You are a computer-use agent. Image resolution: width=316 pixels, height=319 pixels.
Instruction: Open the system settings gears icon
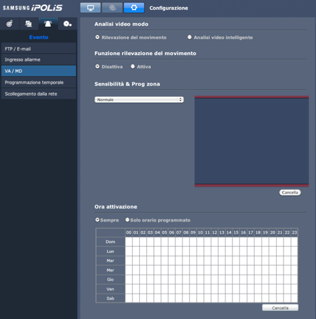(x=67, y=23)
